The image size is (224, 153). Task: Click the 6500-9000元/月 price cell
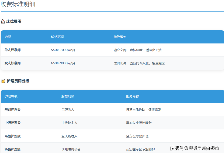coord(63,63)
